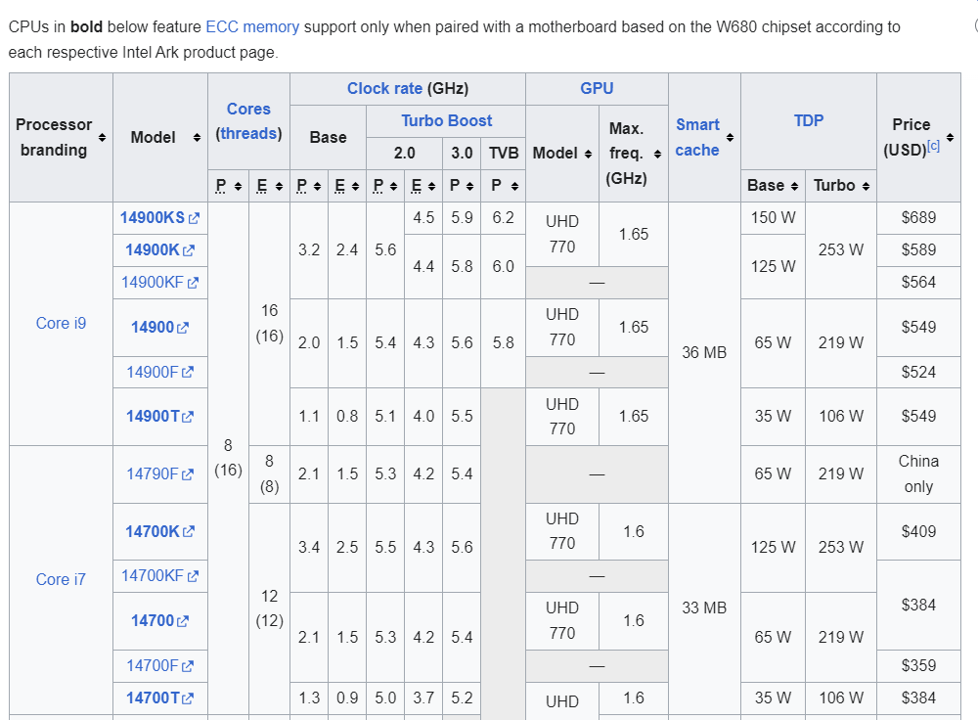The height and width of the screenshot is (720, 978).
Task: Sort by TDP Turbo column arrows
Action: [866, 186]
